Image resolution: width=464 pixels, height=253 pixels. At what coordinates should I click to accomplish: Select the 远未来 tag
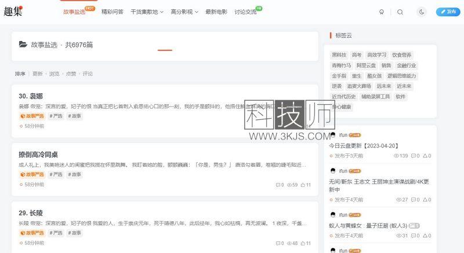point(384,86)
